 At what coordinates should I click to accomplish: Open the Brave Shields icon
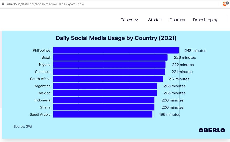224,4
